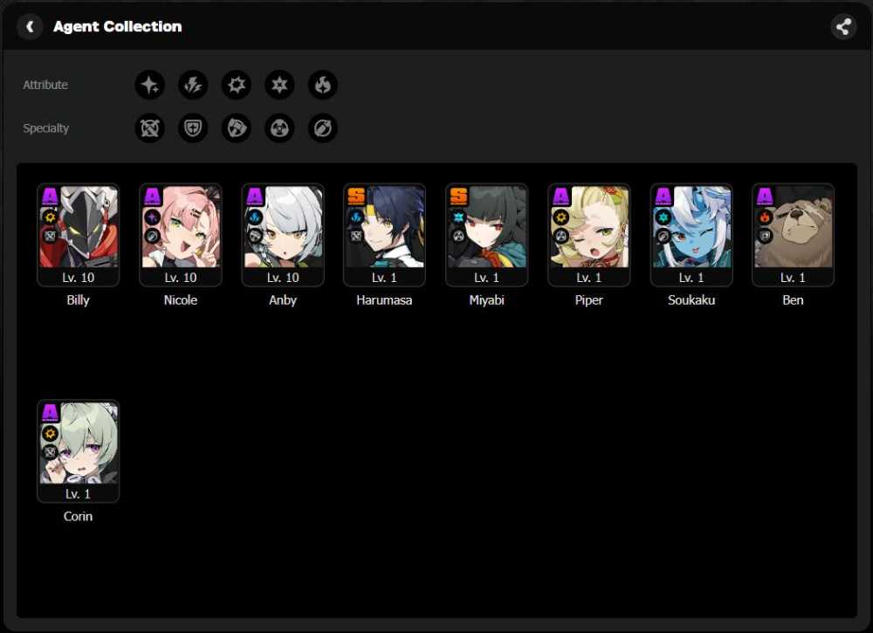Screen dimensions: 873x633
Task: Filter by Physical attribute icon
Action: (237, 85)
